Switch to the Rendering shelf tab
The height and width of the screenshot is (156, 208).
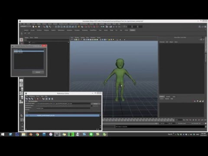tap(85, 30)
